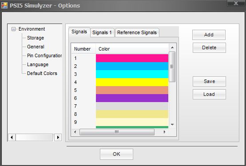
Task: Select the khaki color for signal 8
Action: pyautogui.click(x=132, y=114)
